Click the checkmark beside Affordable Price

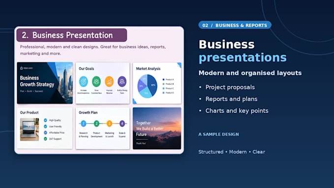click(45, 133)
